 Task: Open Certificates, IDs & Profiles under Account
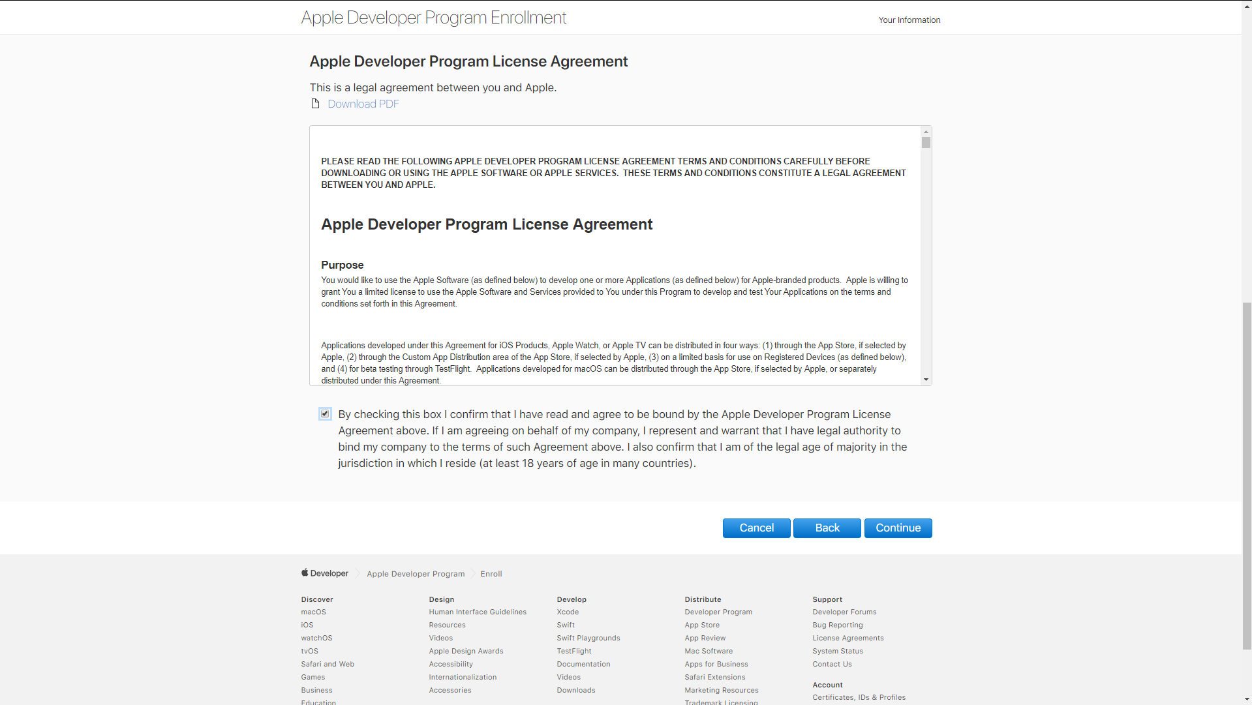click(x=859, y=697)
